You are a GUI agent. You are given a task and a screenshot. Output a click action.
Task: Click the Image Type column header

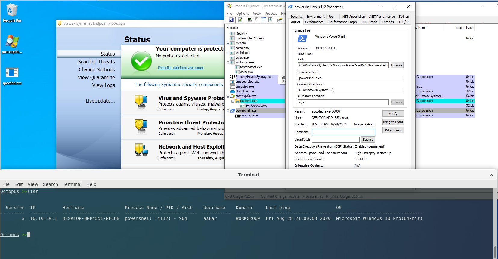[x=464, y=28]
